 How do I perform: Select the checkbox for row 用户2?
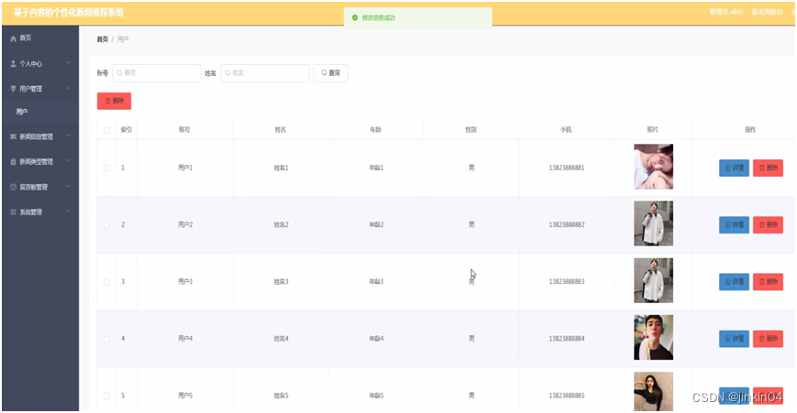[106, 224]
